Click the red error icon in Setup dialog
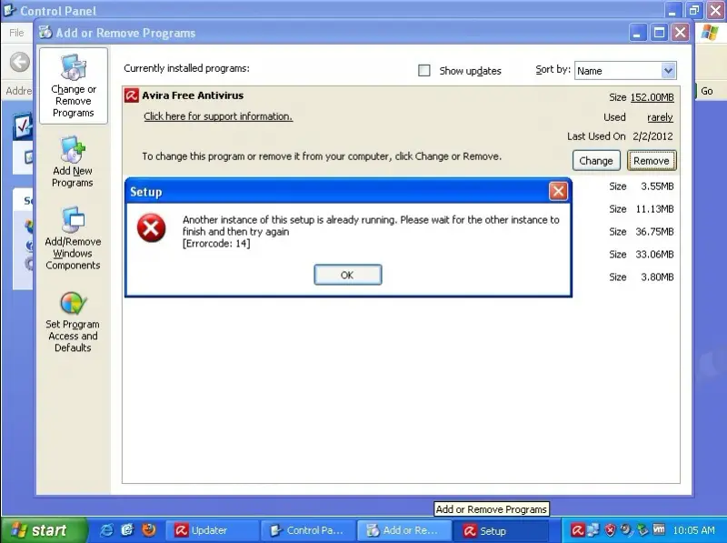The height and width of the screenshot is (543, 727). (x=151, y=229)
